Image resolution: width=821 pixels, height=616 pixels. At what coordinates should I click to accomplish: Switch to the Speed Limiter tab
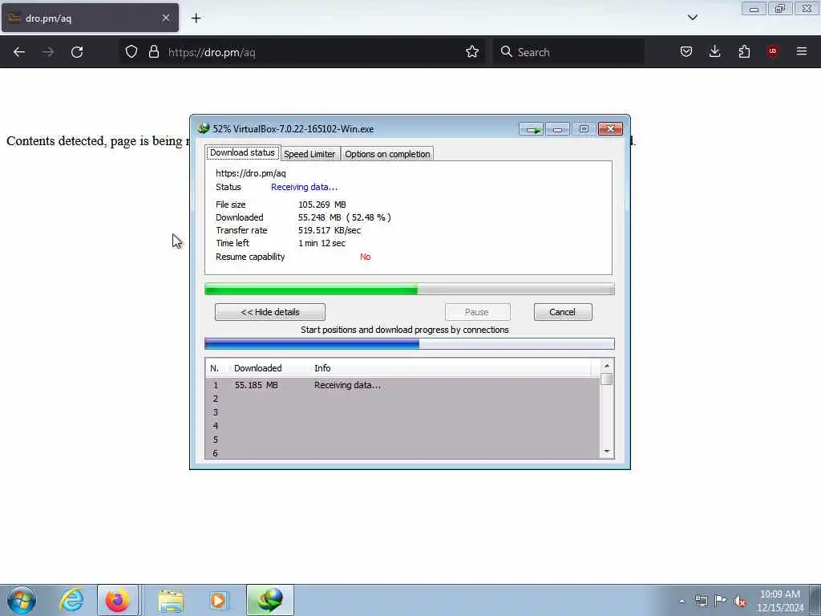(x=309, y=154)
